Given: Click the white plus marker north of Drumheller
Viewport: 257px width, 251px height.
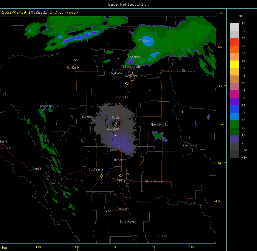Looking at the screenshot, I should click(x=182, y=112).
